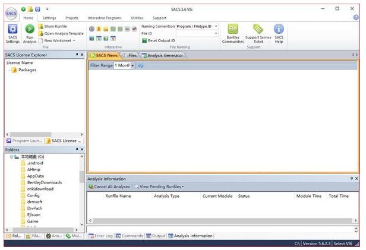This screenshot has width=366, height=250.
Task: Close the Analysis Information panel
Action: click(x=356, y=178)
